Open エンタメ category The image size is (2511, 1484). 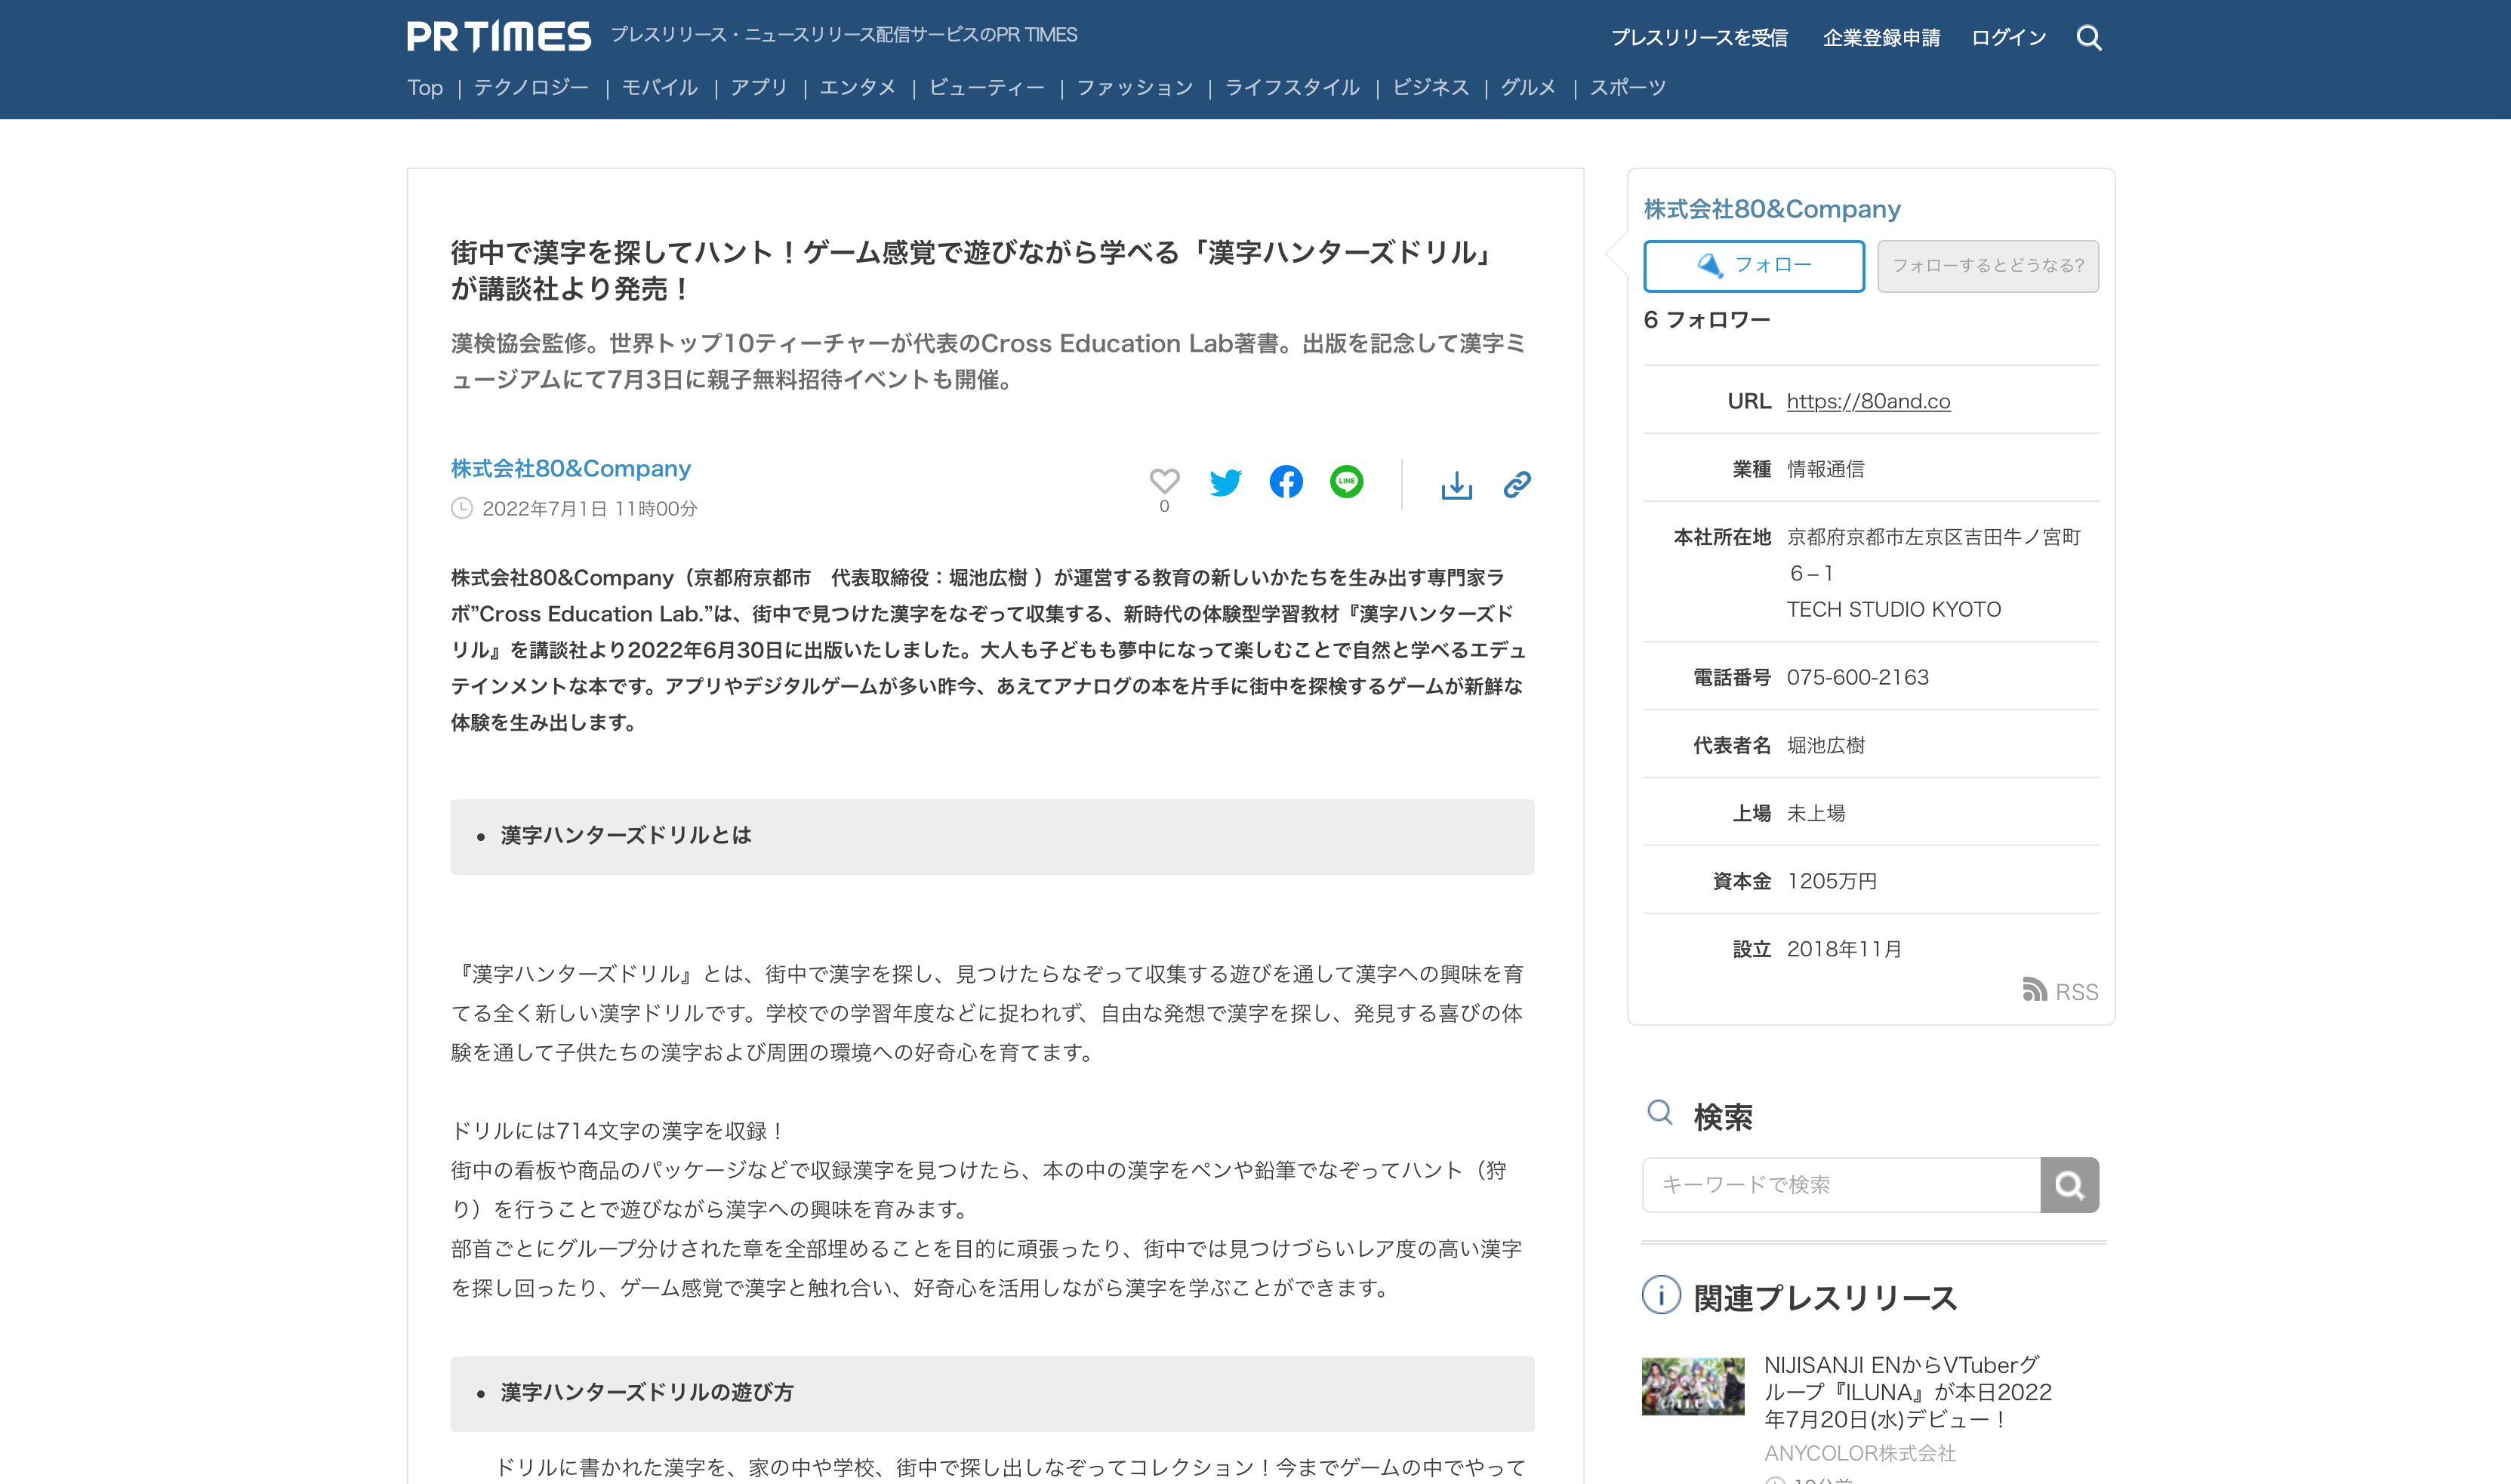[x=858, y=88]
